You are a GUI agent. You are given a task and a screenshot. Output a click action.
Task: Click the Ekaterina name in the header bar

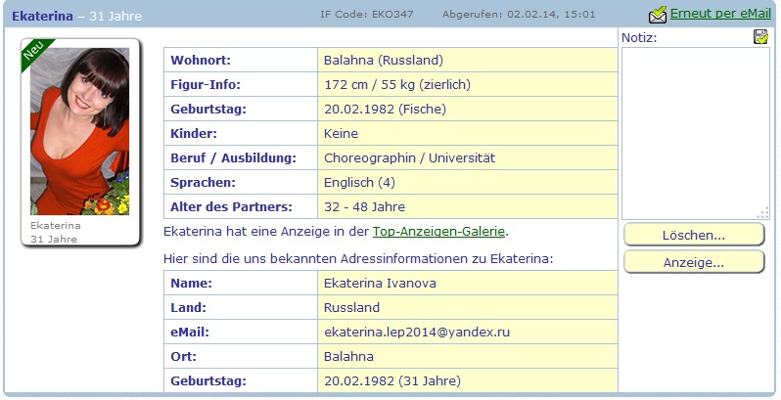pos(42,16)
